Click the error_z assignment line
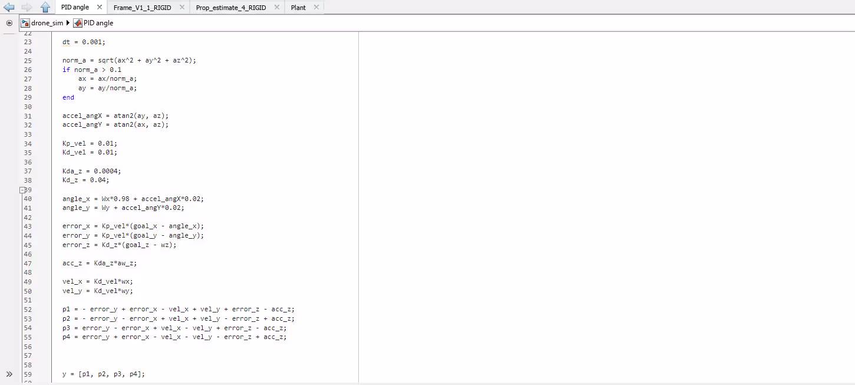The image size is (855, 385). click(119, 245)
